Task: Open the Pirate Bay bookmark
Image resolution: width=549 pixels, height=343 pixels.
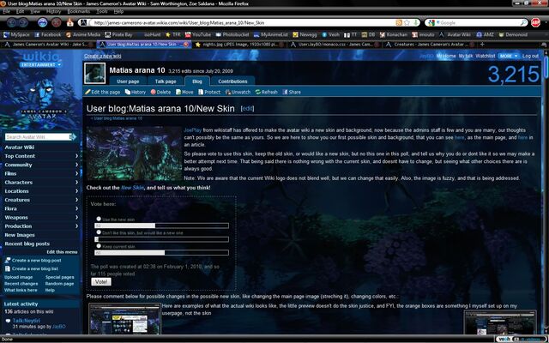Action: point(118,34)
